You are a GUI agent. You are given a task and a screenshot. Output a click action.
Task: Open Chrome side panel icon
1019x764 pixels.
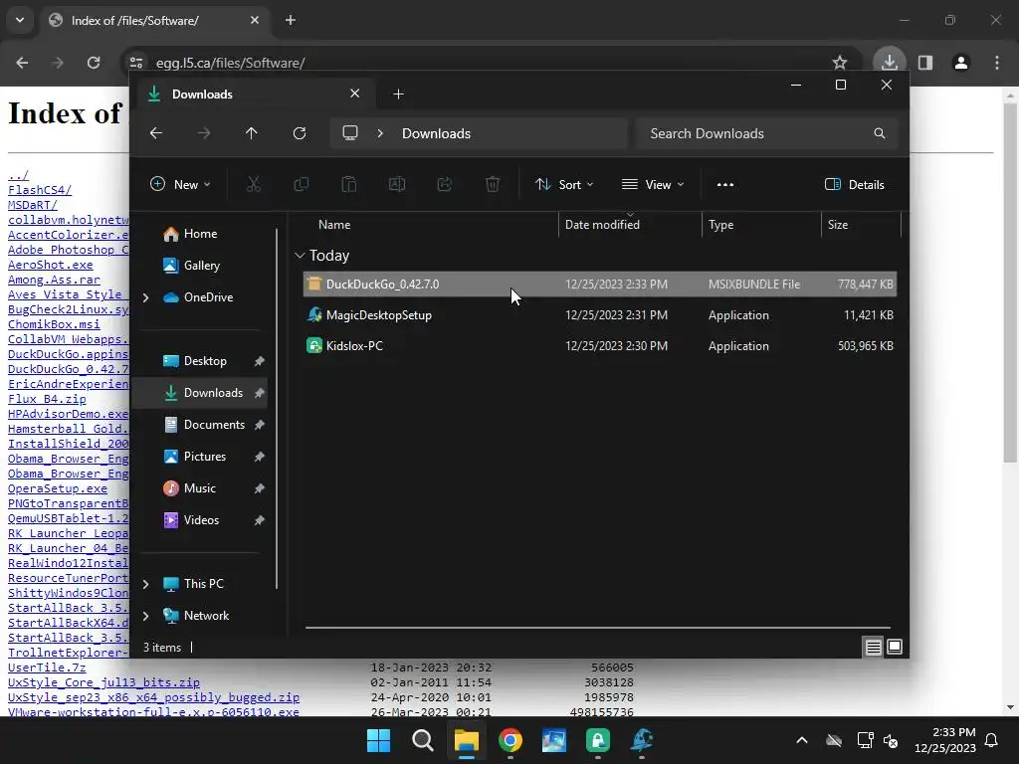click(925, 63)
